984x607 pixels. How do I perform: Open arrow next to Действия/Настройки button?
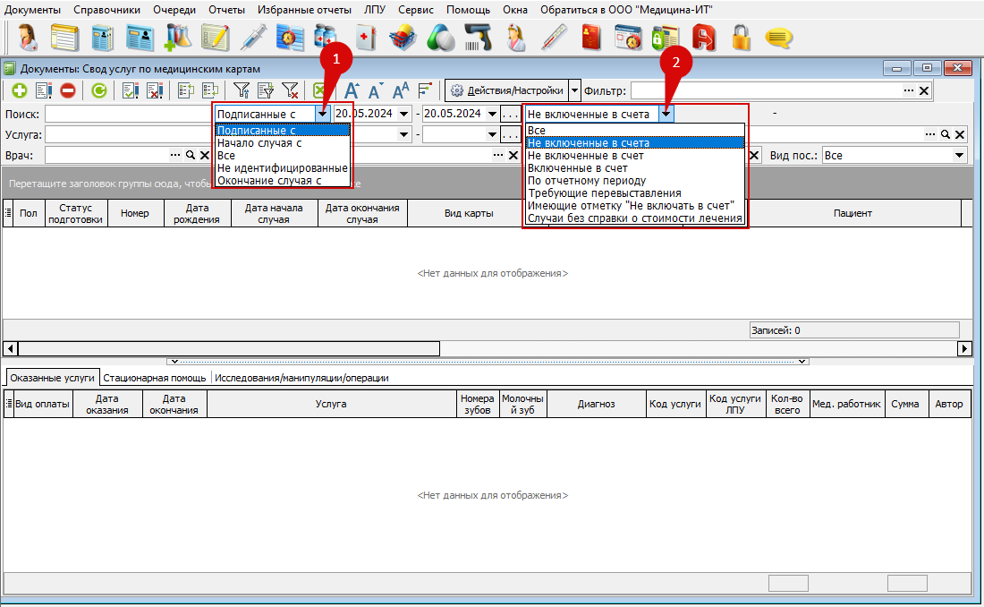coord(575,91)
